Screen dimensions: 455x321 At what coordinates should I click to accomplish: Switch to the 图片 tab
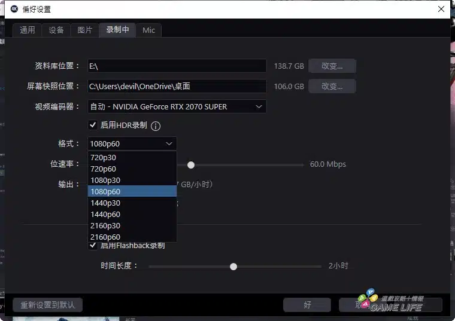pos(85,30)
